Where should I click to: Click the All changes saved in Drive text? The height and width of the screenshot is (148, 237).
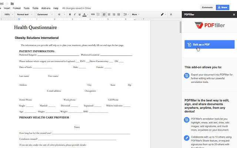pos(77,8)
